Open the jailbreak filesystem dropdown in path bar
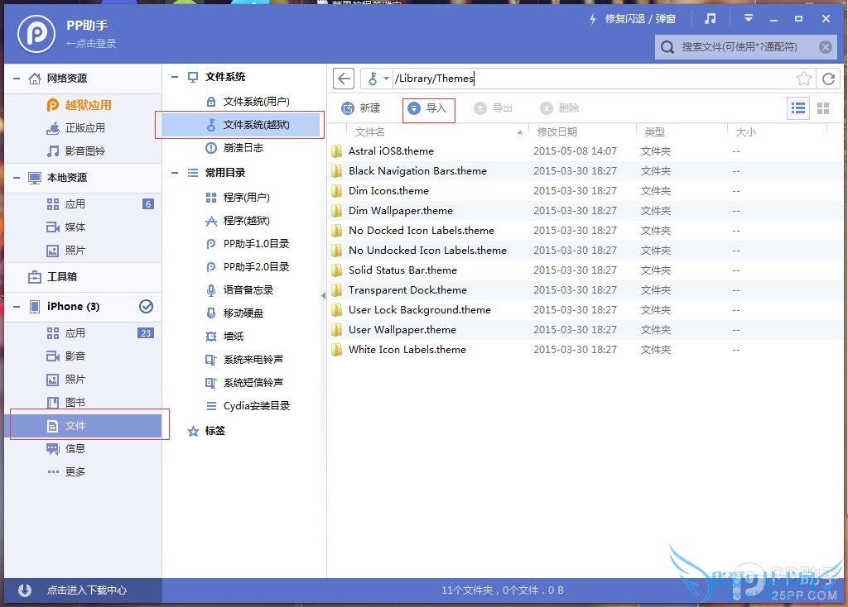The height and width of the screenshot is (607, 848). (378, 79)
